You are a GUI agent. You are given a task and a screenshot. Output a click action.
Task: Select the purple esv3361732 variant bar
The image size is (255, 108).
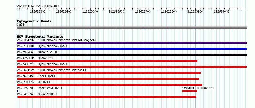pos(132,43)
